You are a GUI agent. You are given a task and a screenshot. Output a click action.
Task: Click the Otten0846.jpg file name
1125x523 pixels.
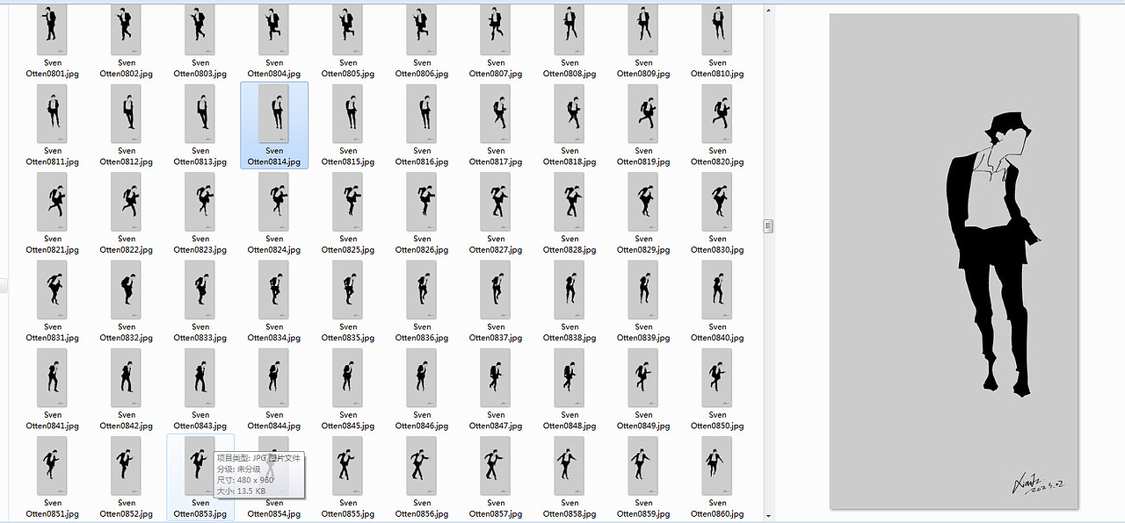422,420
